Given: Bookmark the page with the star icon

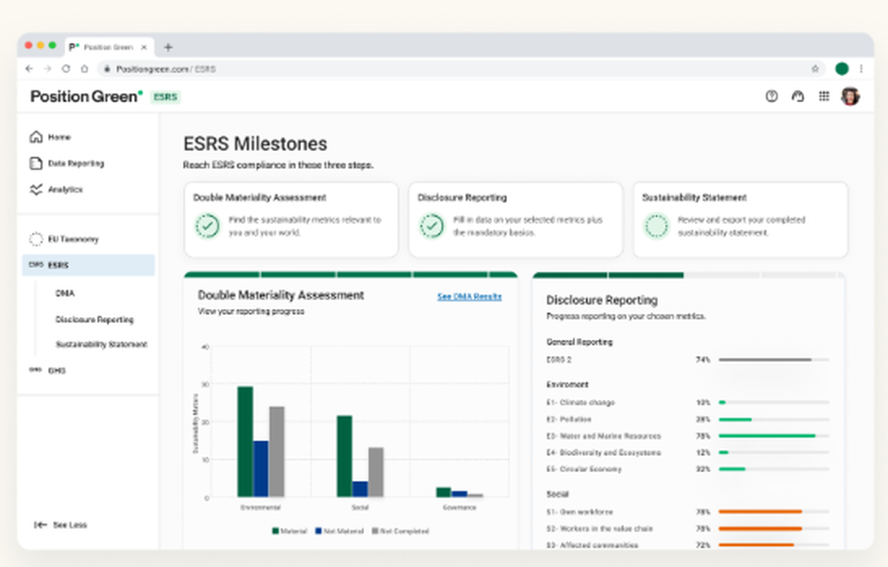Looking at the screenshot, I should [x=815, y=69].
